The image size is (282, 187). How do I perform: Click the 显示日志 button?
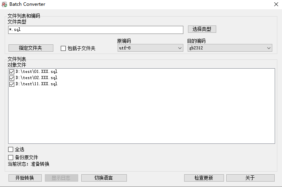pyautogui.click(x=62, y=178)
